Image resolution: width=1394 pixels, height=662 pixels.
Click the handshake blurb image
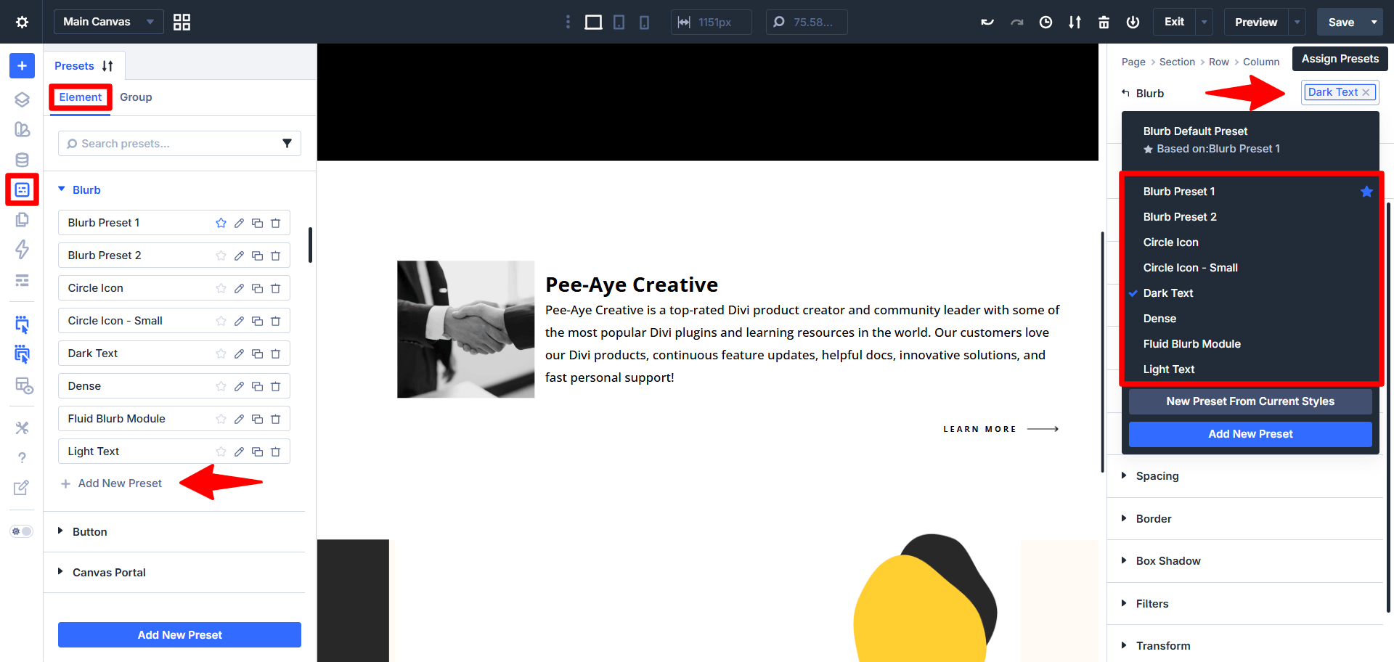[x=465, y=330]
